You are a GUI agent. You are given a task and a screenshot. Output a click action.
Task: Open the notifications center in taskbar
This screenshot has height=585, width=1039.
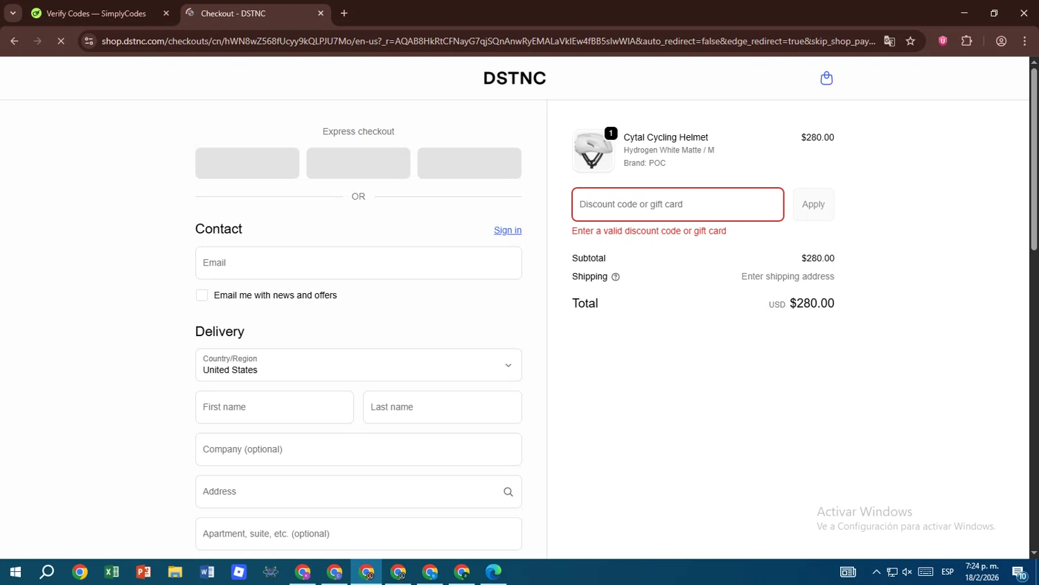click(1019, 572)
